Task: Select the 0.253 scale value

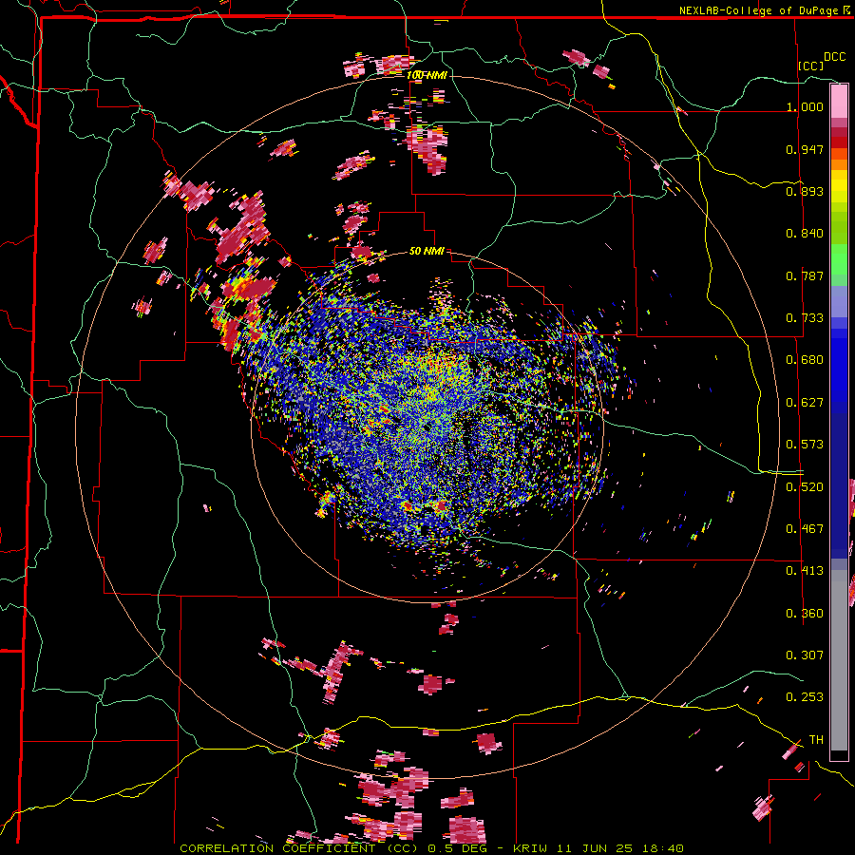Action: (x=805, y=697)
